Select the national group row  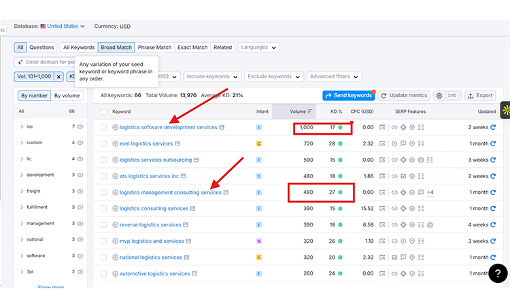click(x=50, y=239)
